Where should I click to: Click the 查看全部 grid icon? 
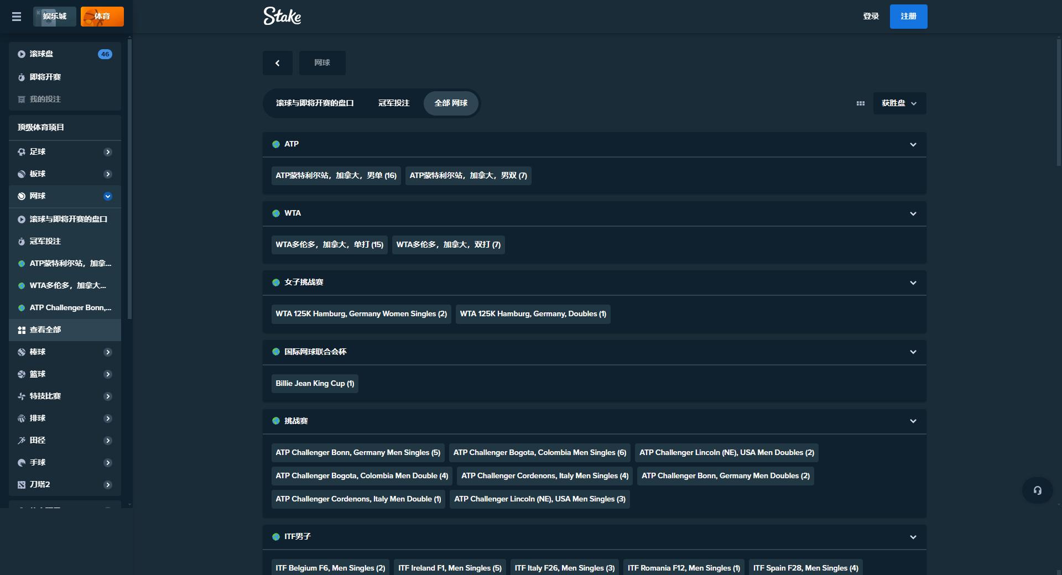[22, 330]
